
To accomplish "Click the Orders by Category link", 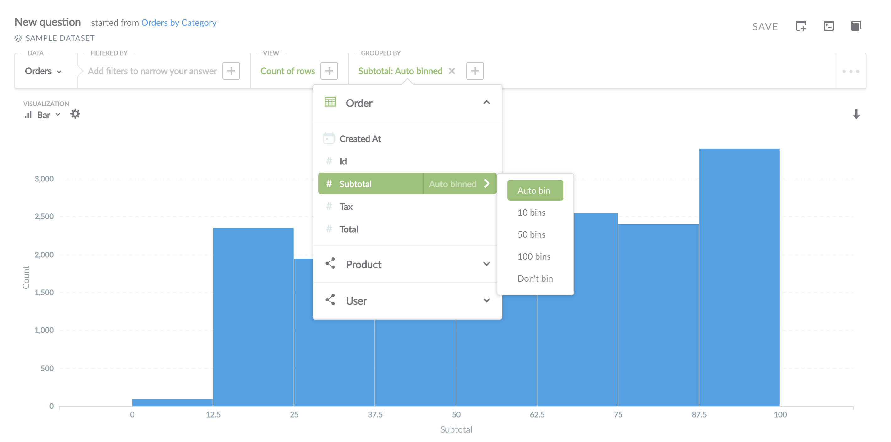I will [178, 23].
